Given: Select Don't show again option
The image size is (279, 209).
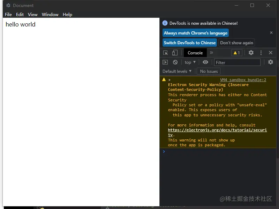Looking at the screenshot, I should [x=236, y=42].
